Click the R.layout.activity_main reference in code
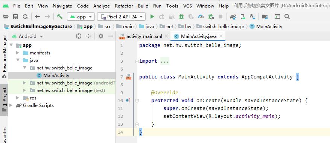330x143 pixels. click(x=242, y=116)
